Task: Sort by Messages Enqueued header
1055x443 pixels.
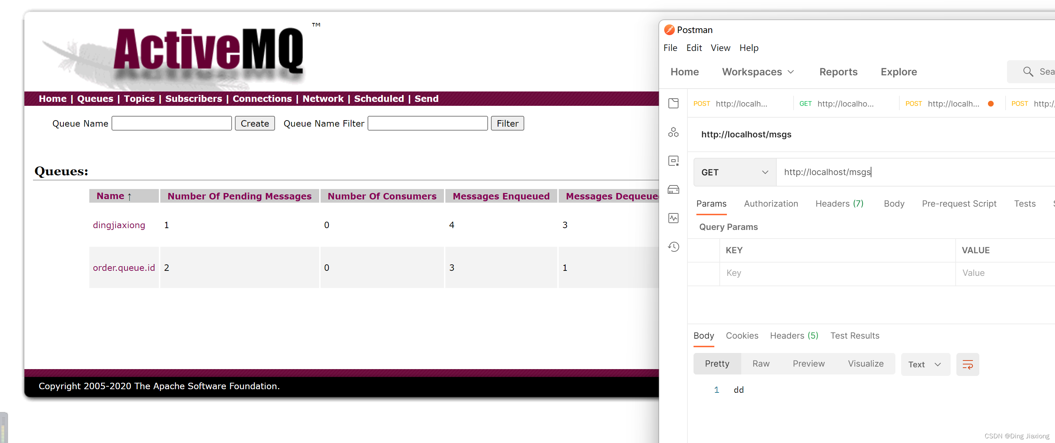Action: (x=501, y=196)
